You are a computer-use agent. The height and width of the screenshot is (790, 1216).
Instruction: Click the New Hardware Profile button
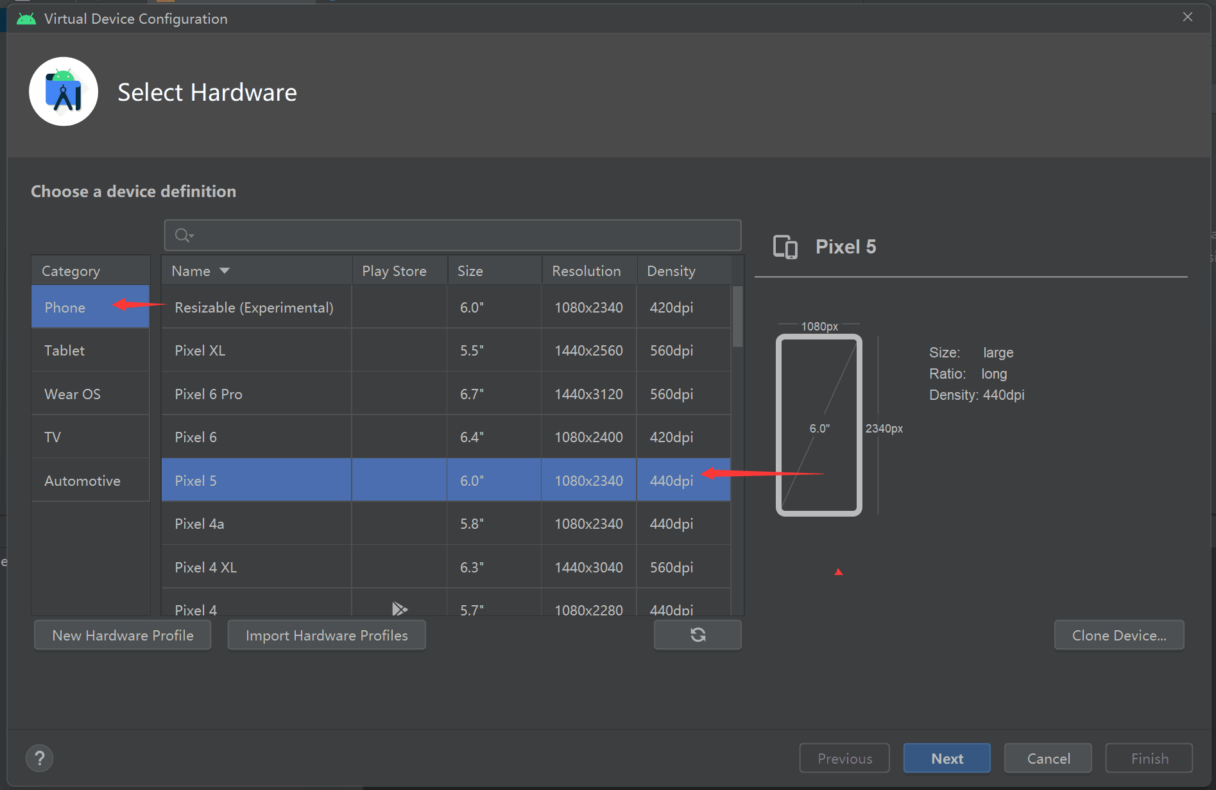[123, 635]
